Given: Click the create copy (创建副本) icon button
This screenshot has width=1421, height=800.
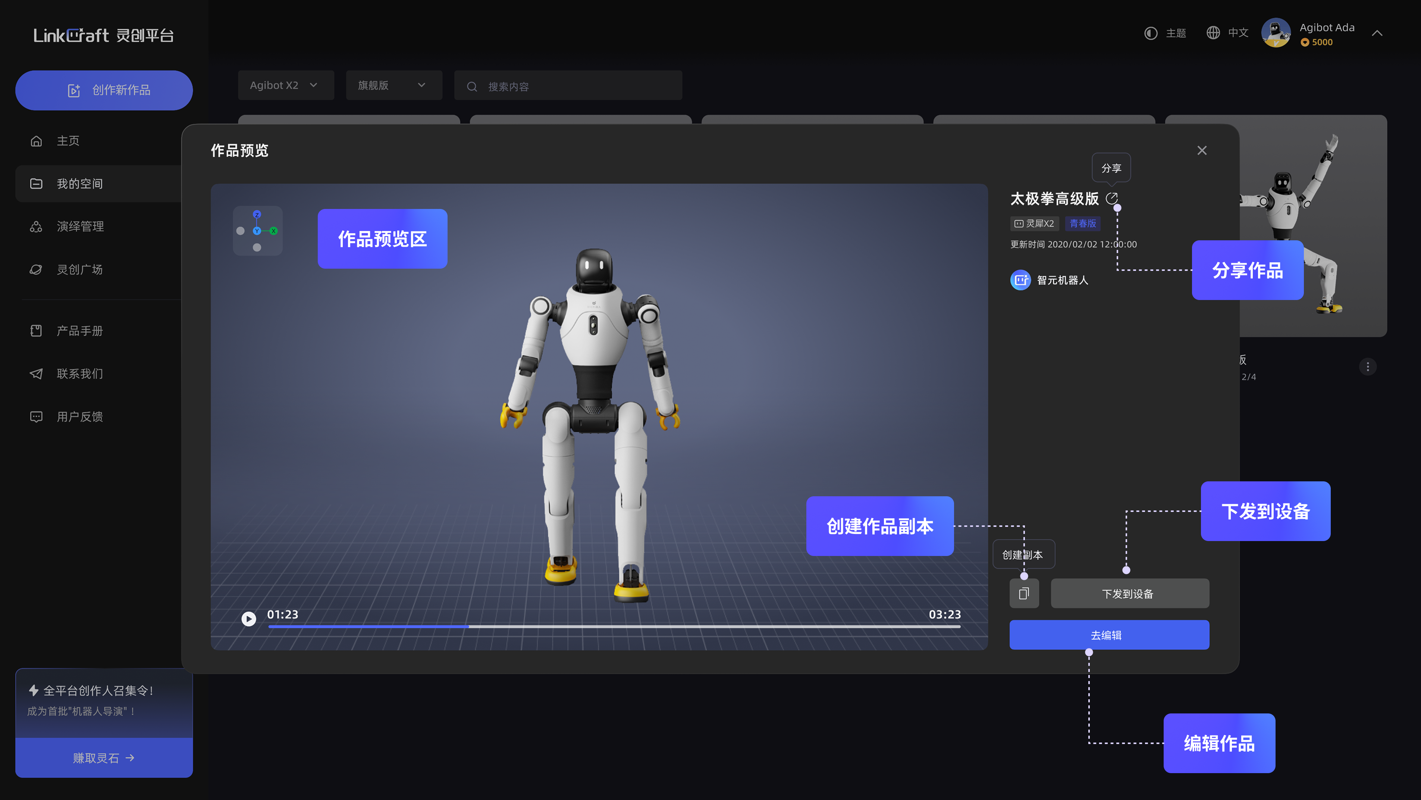Looking at the screenshot, I should pos(1024,594).
